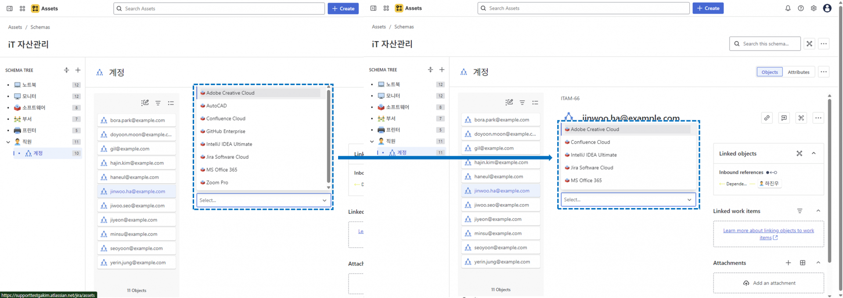
Task: Select GitHub Enterprise option in left list
Action: click(x=226, y=131)
